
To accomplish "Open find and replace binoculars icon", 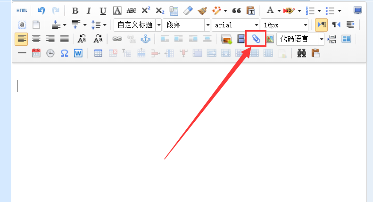I will pyautogui.click(x=301, y=53).
